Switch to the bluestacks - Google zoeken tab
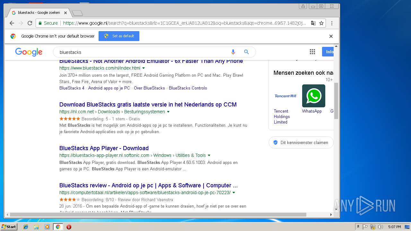This screenshot has height=231, width=411. (39, 13)
